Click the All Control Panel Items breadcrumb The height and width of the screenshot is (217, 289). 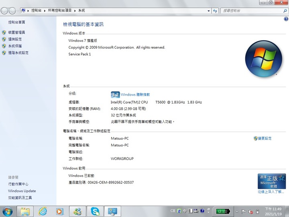coord(60,10)
